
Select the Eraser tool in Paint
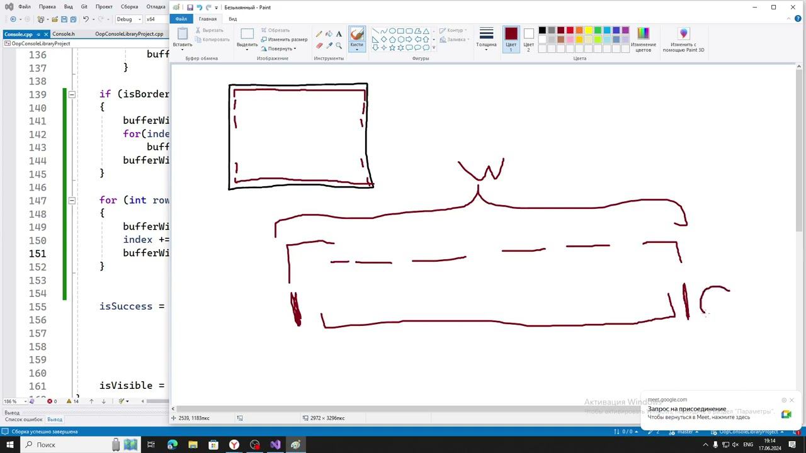click(x=319, y=45)
